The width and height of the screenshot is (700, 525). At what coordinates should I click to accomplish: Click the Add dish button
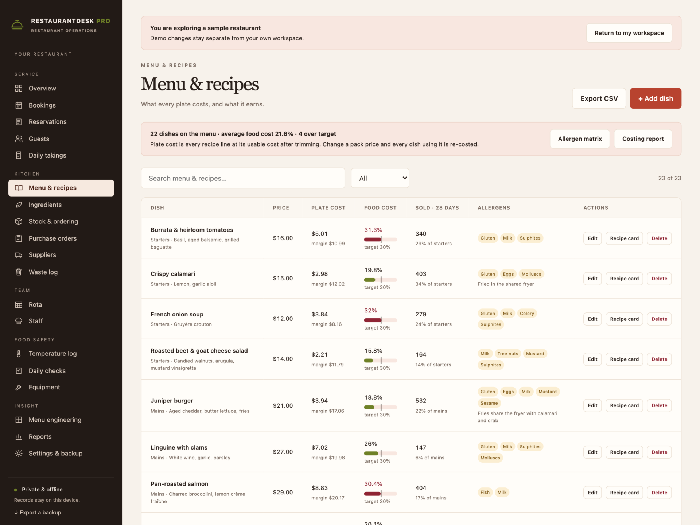656,98
